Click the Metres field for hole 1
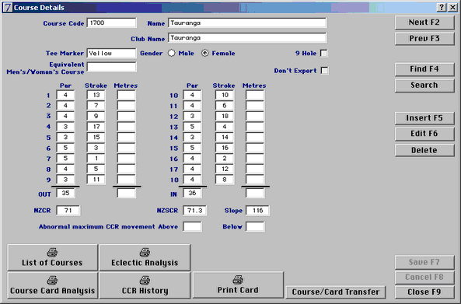Viewport: 461px width, 304px height. [127, 95]
